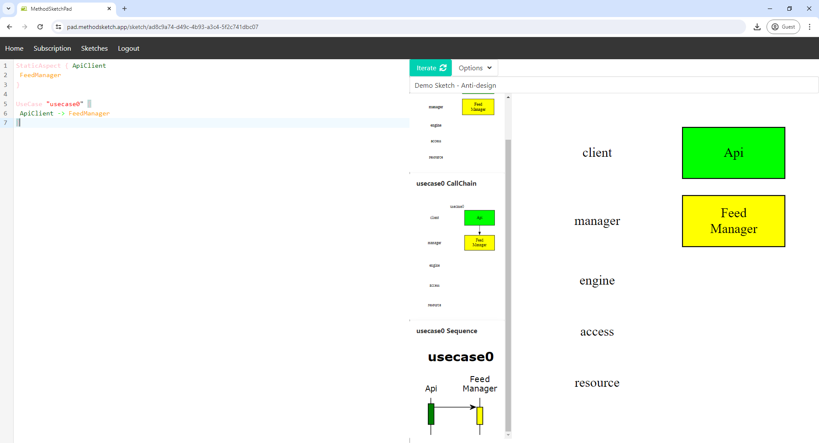Open the tab search dropdown arrow
819x443 pixels.
pos(9,9)
